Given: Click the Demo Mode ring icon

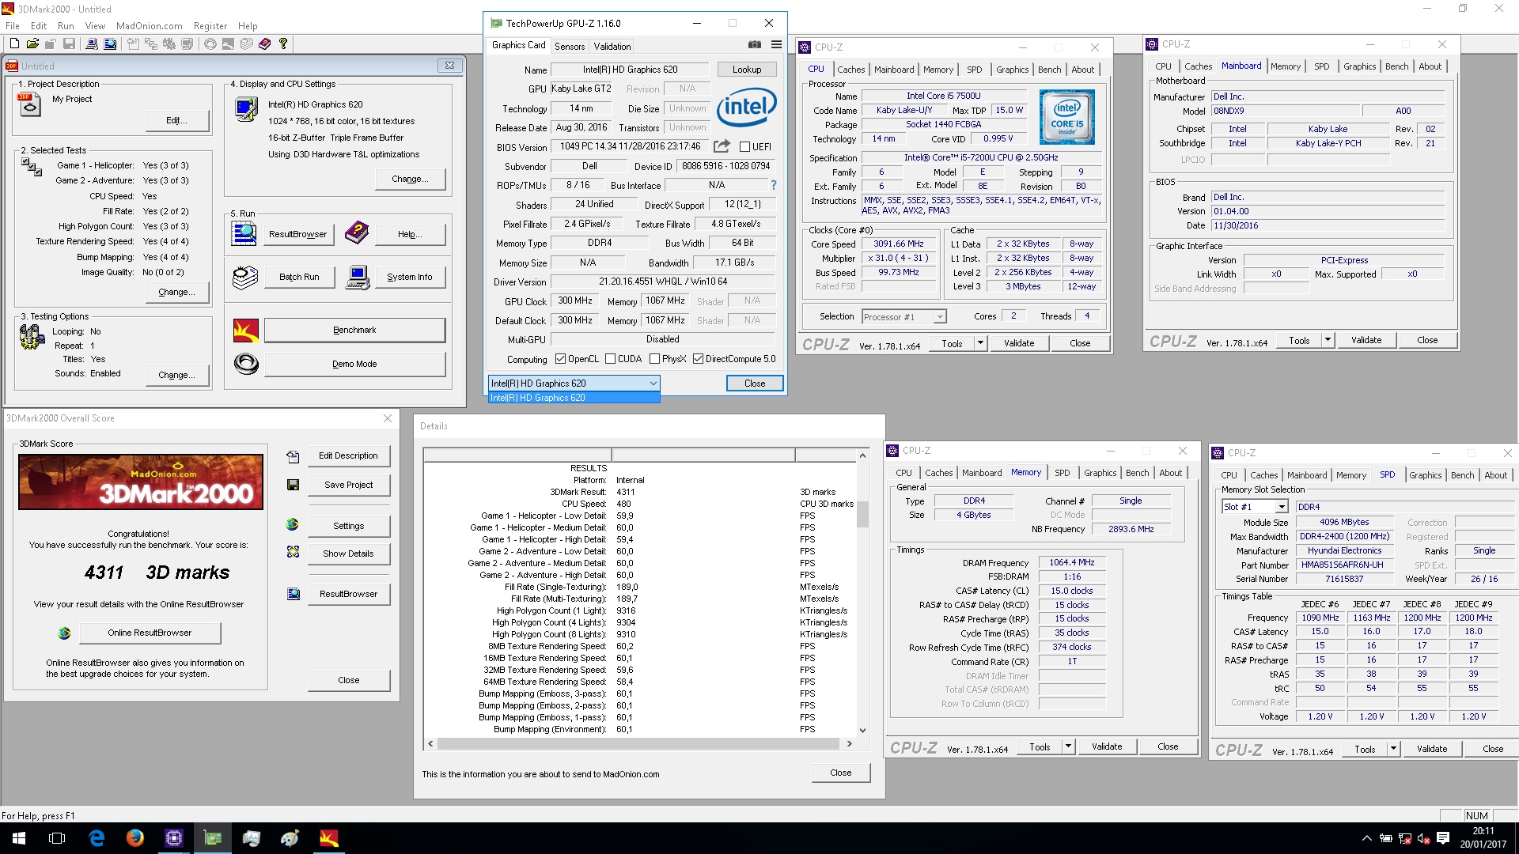Looking at the screenshot, I should [x=246, y=364].
